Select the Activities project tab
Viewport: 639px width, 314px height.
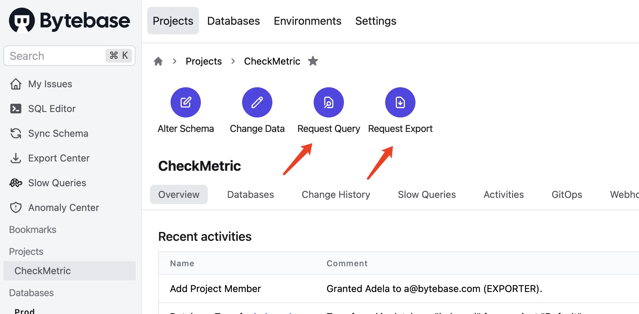coord(503,194)
